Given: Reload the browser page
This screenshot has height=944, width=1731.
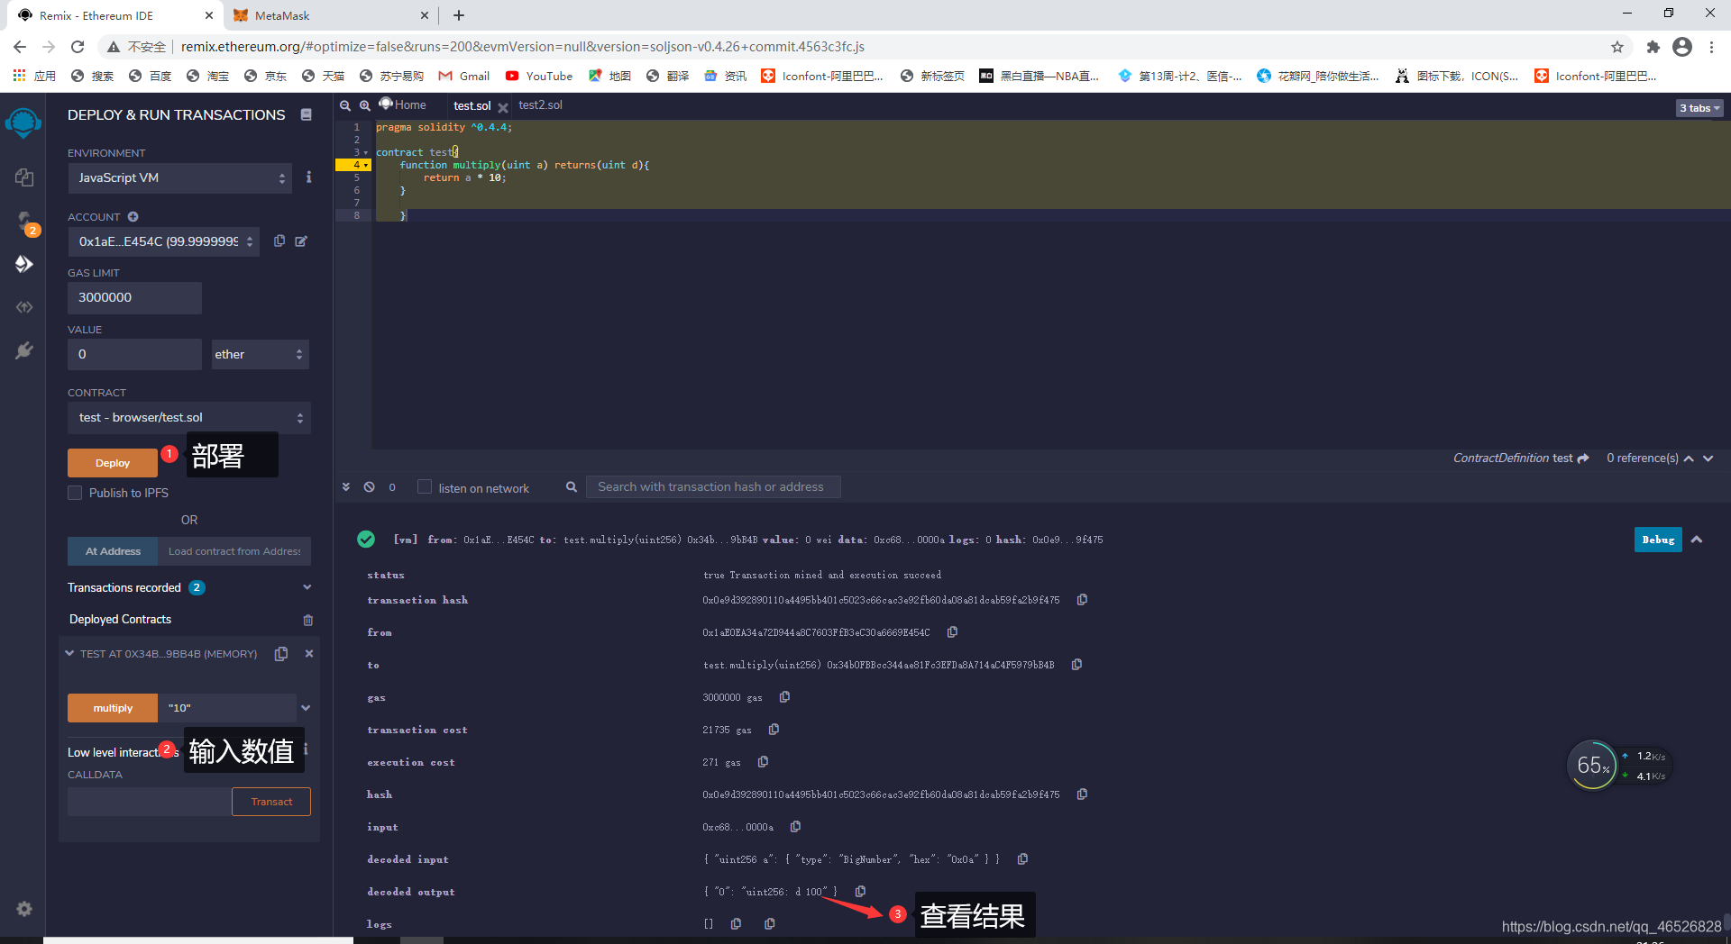Looking at the screenshot, I should [78, 47].
